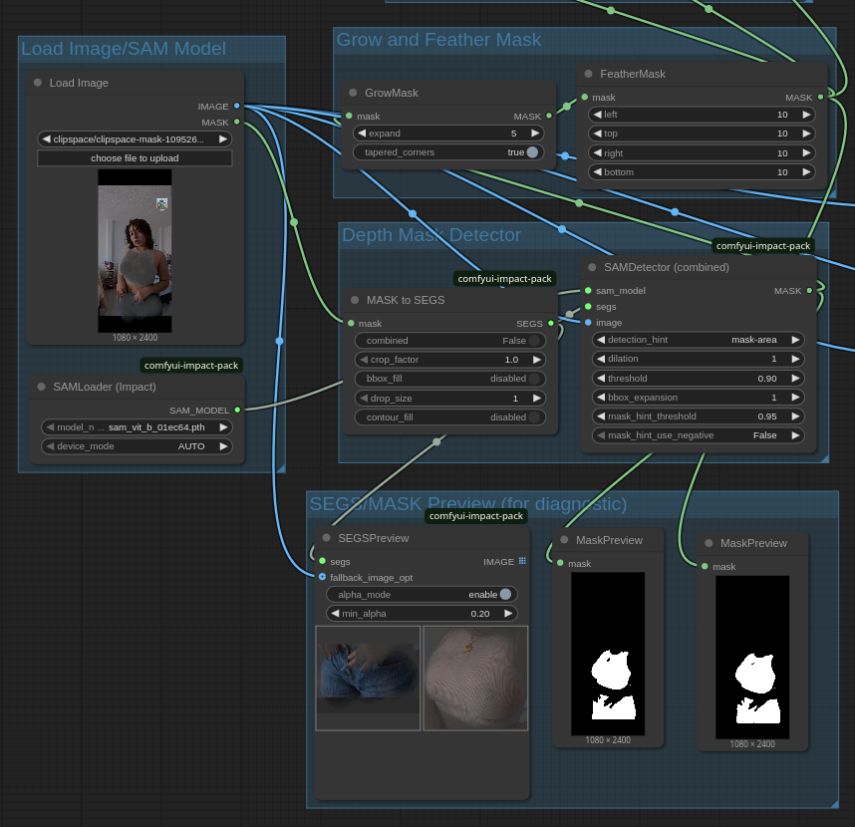Click the image input socket on SAMDetector
855x827 pixels.
[x=588, y=322]
